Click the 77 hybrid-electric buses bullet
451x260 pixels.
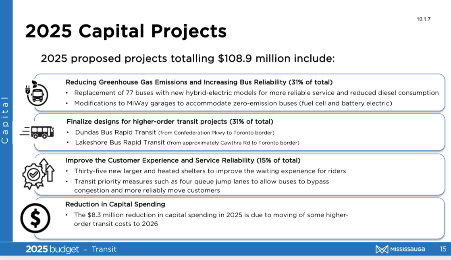256,93
